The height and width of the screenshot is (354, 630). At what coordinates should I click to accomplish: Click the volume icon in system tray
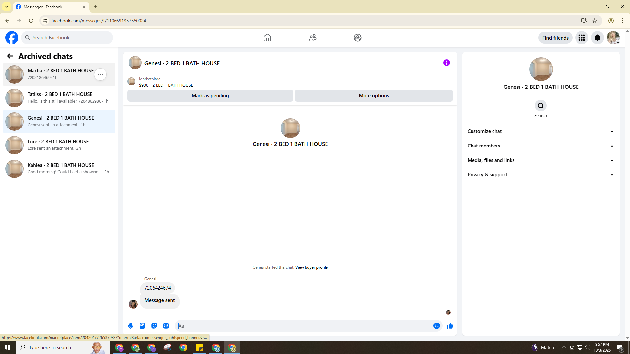tap(587, 347)
